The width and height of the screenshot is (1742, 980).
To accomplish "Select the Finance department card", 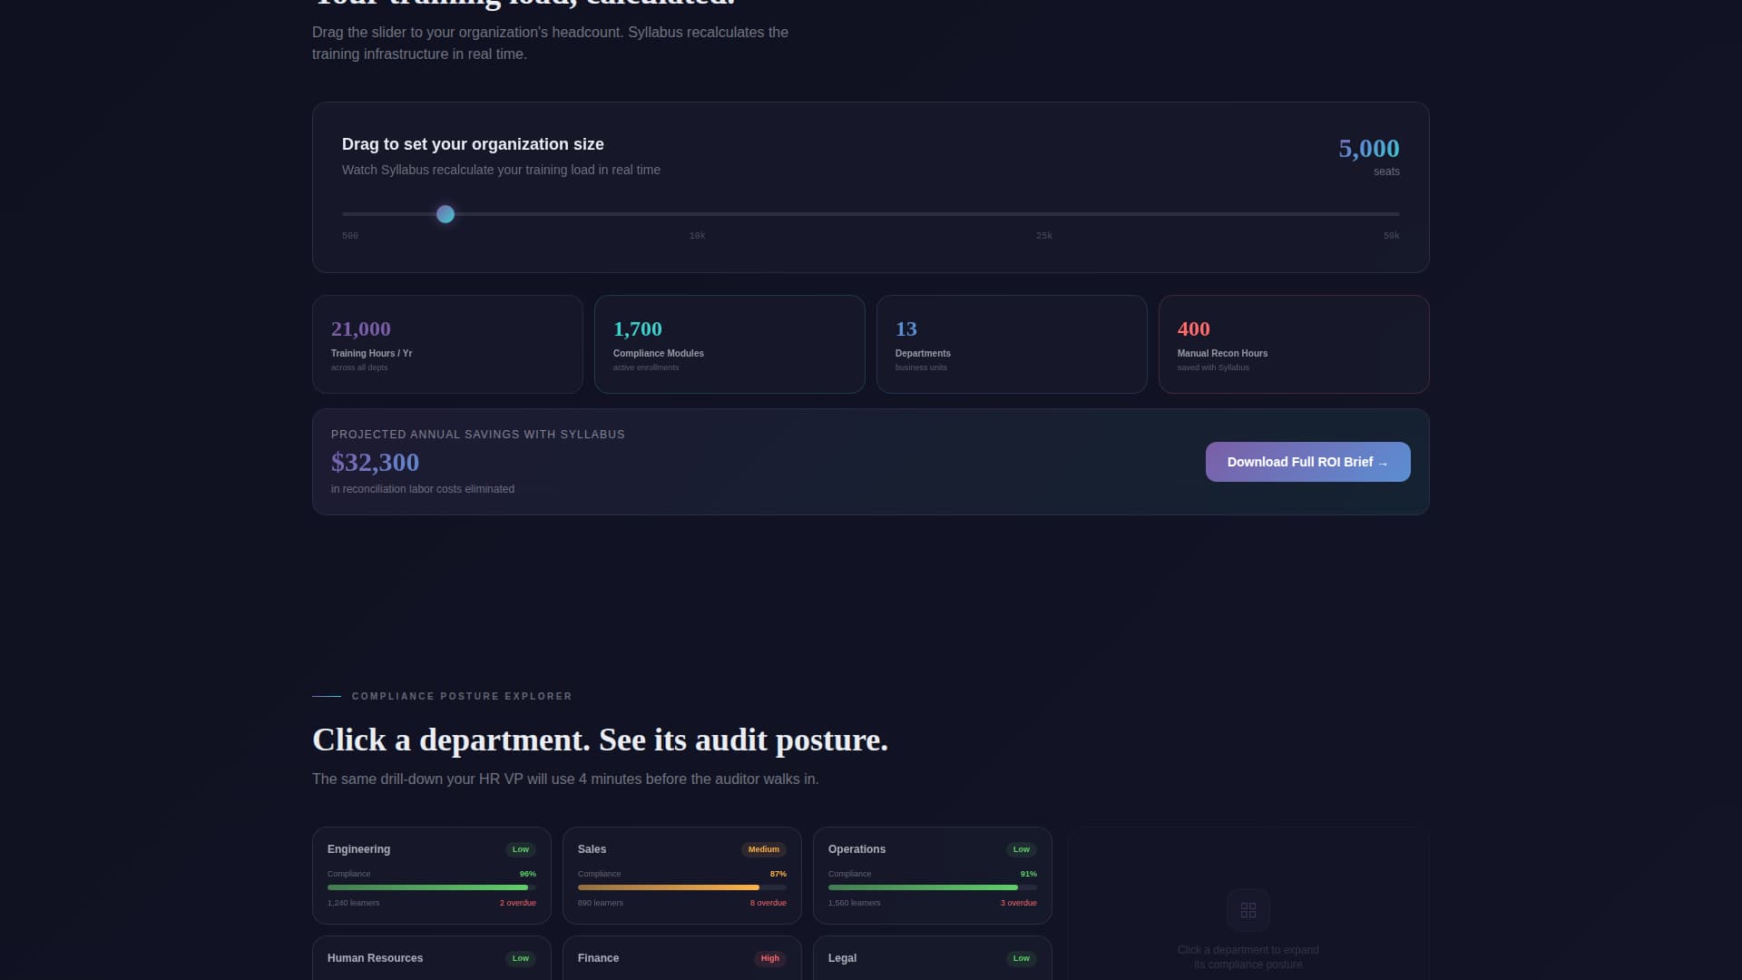I will tap(682, 958).
